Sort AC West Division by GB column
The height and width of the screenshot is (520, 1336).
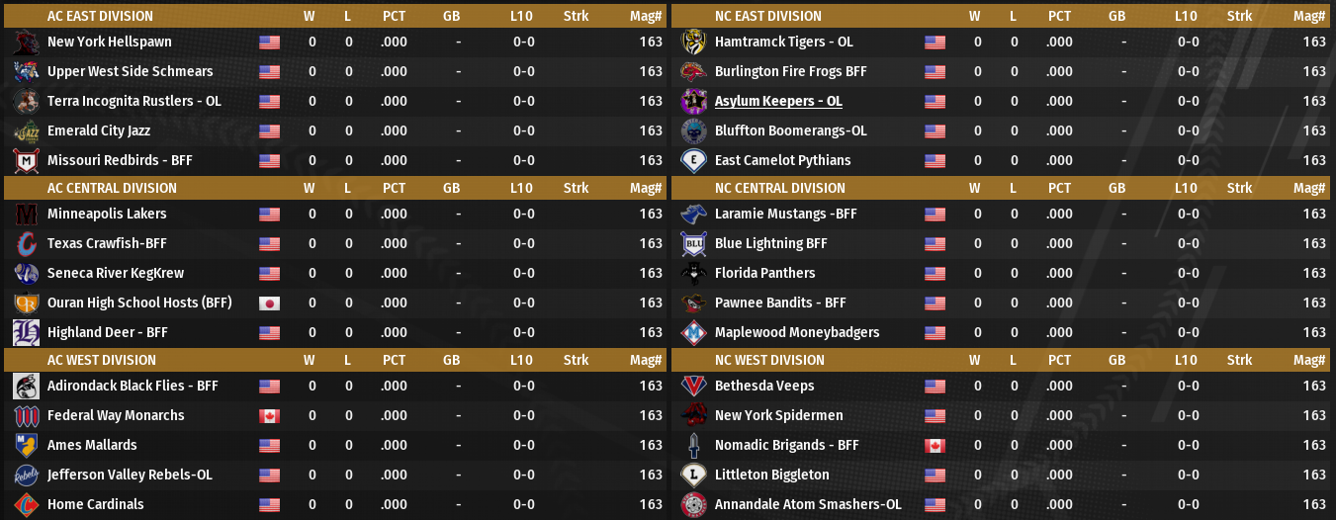451,360
